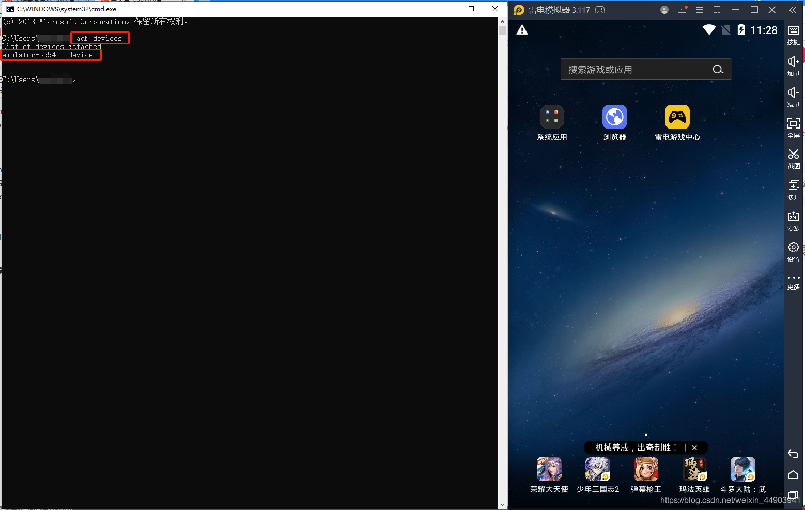The height and width of the screenshot is (510, 805).
Task: Launch the 荣耀大天使 game
Action: 549,469
